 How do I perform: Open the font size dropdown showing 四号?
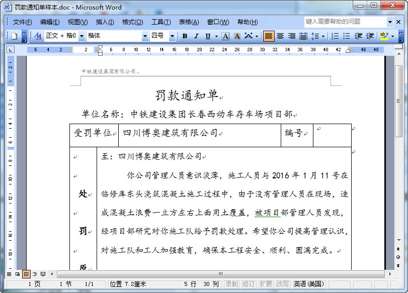(174, 36)
